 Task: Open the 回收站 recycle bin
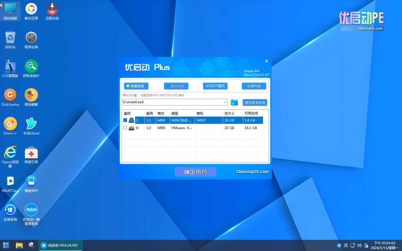[10, 40]
